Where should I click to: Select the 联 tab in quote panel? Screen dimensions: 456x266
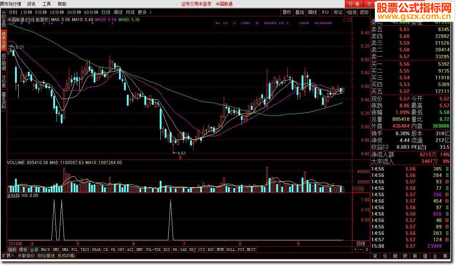415,256
